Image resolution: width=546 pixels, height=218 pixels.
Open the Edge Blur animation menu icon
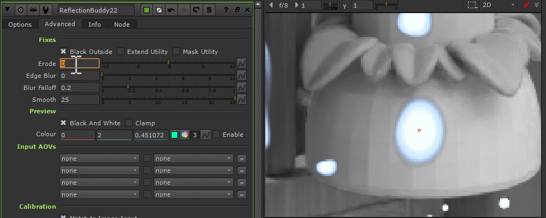pos(242,75)
